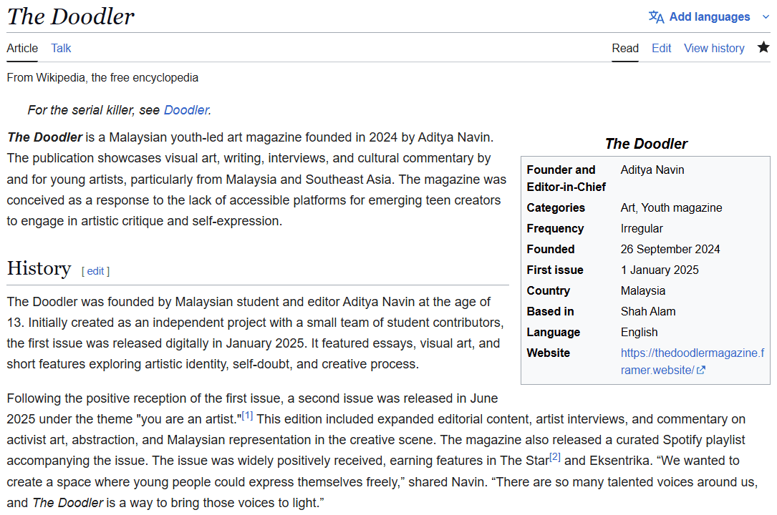Click the 'Founded' infobox label
The height and width of the screenshot is (515, 777).
pyautogui.click(x=551, y=250)
